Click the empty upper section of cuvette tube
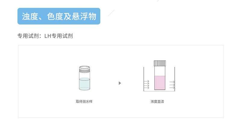This screenshot has width=241, height=124. (160, 71)
